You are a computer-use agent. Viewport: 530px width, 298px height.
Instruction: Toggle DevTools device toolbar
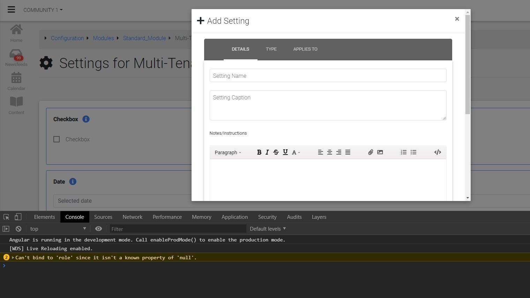(x=18, y=217)
